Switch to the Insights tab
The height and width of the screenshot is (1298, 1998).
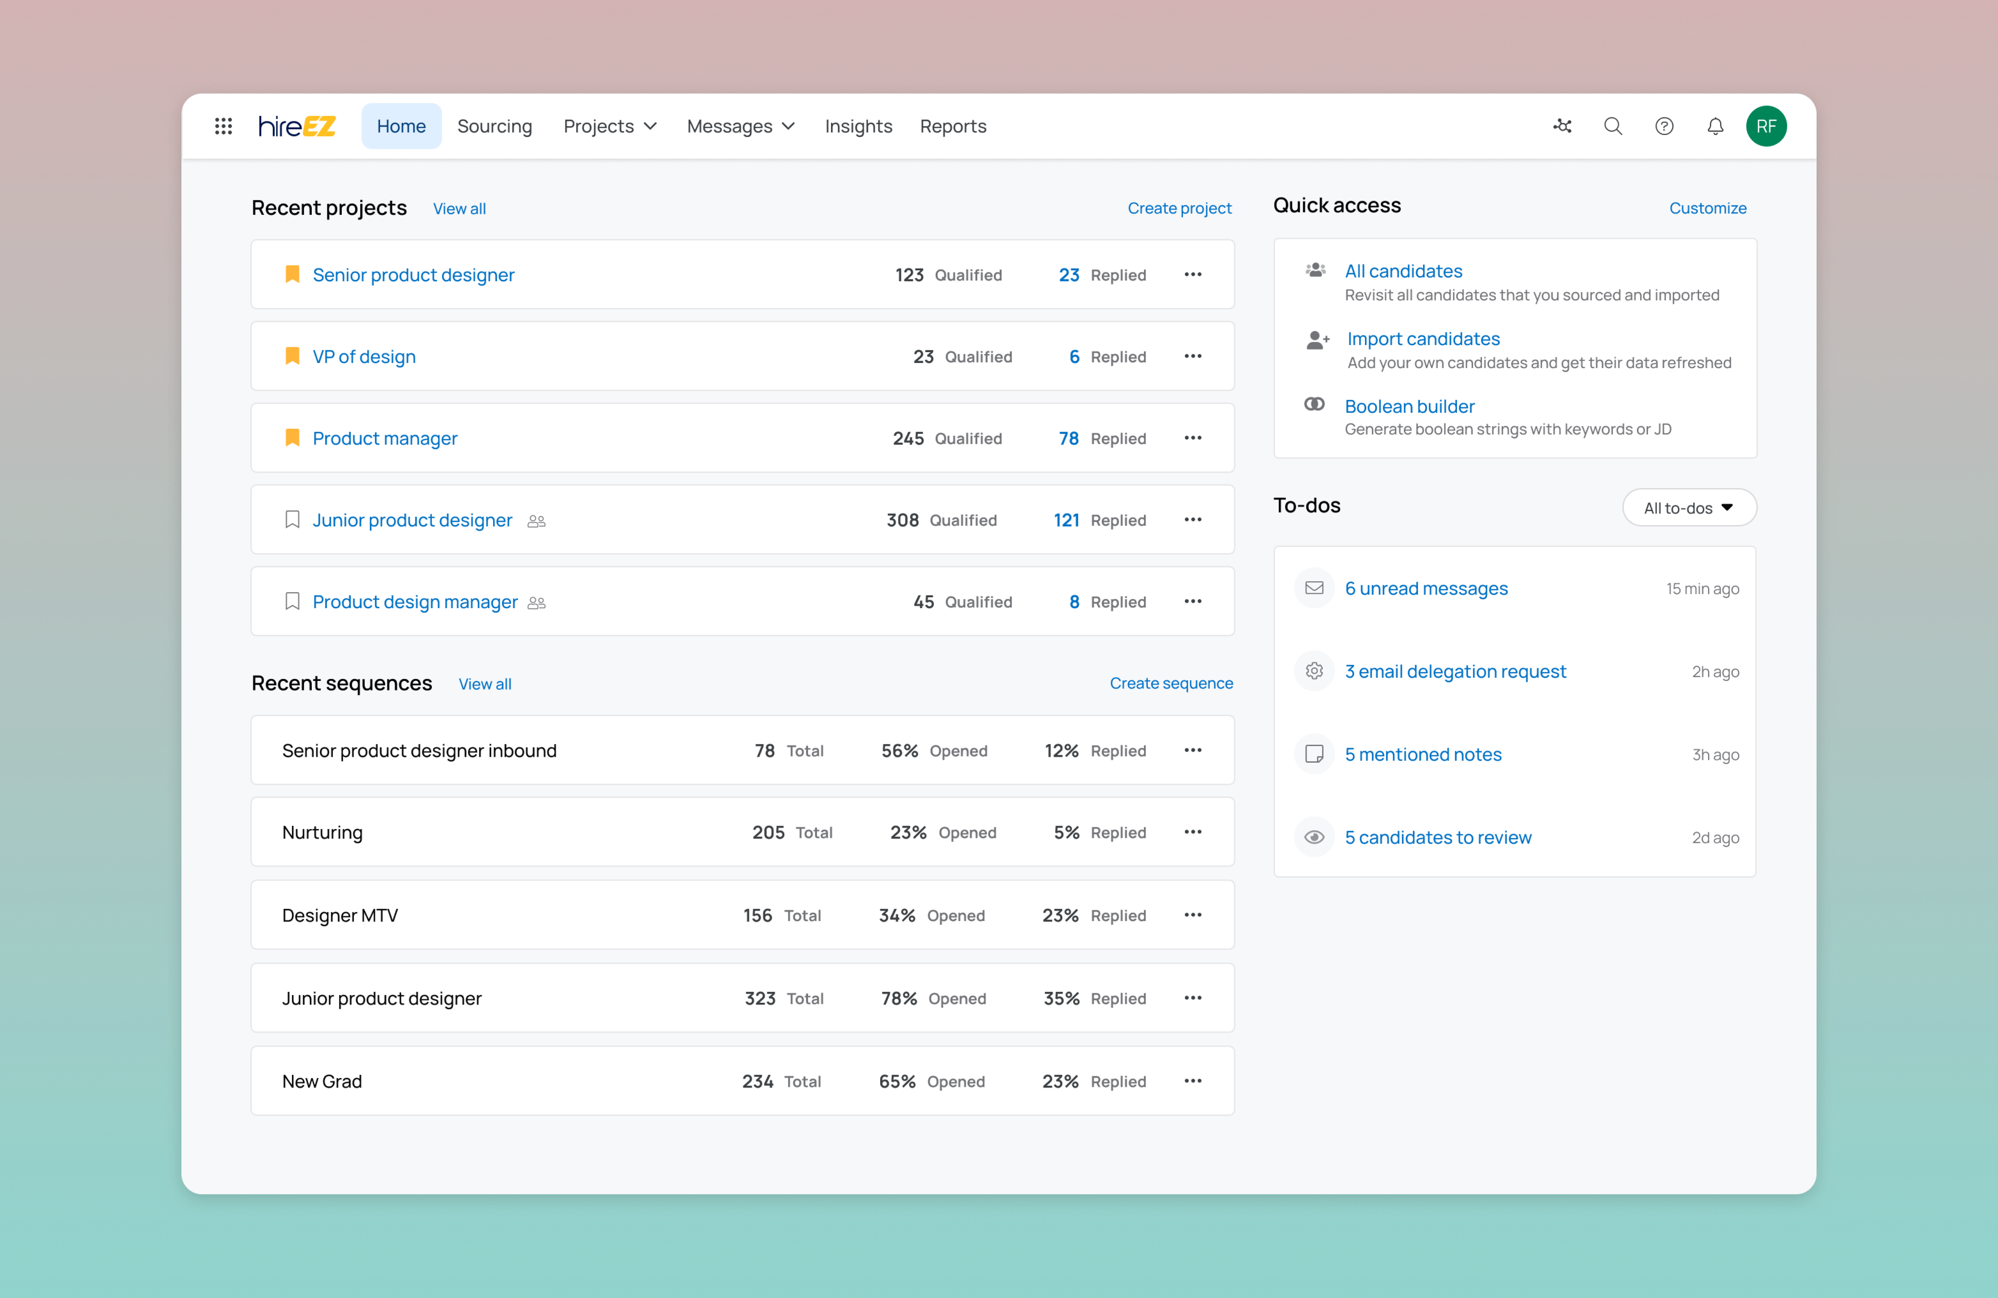pyautogui.click(x=858, y=126)
